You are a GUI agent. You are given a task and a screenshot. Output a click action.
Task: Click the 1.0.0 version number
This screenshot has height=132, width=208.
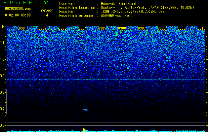point(45,3)
